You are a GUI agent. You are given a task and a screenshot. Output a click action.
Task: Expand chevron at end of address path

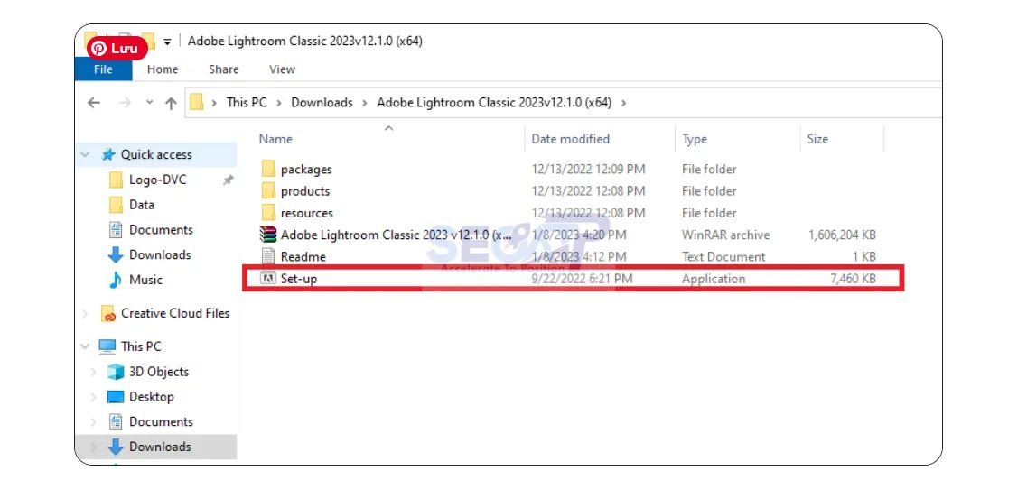point(623,103)
